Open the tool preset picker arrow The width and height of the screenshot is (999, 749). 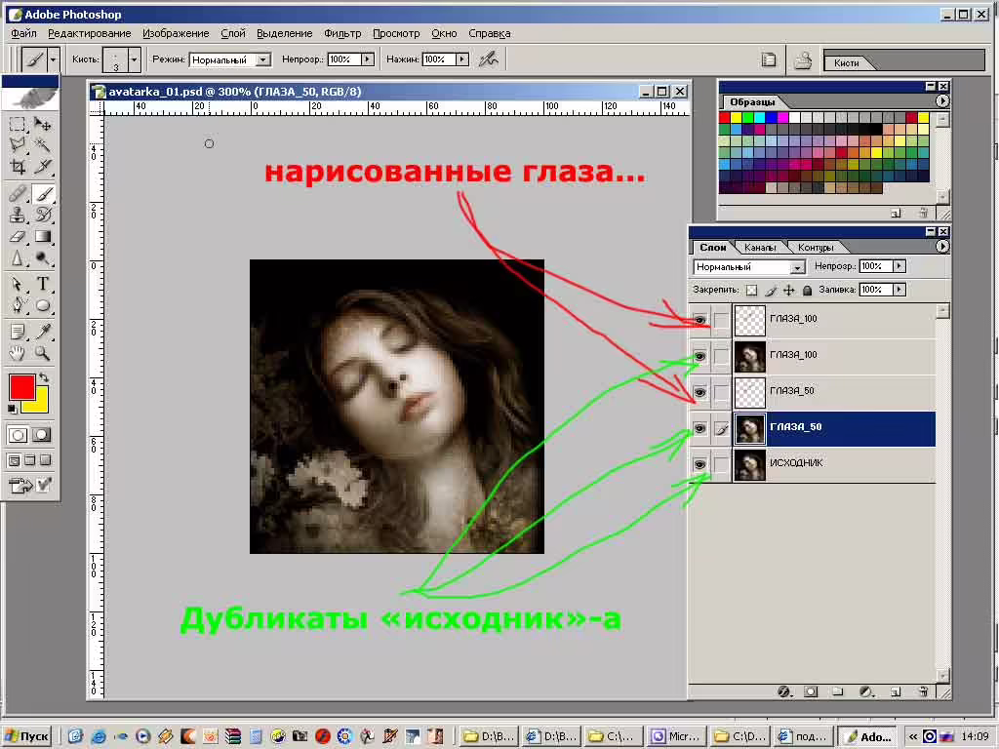(x=53, y=59)
